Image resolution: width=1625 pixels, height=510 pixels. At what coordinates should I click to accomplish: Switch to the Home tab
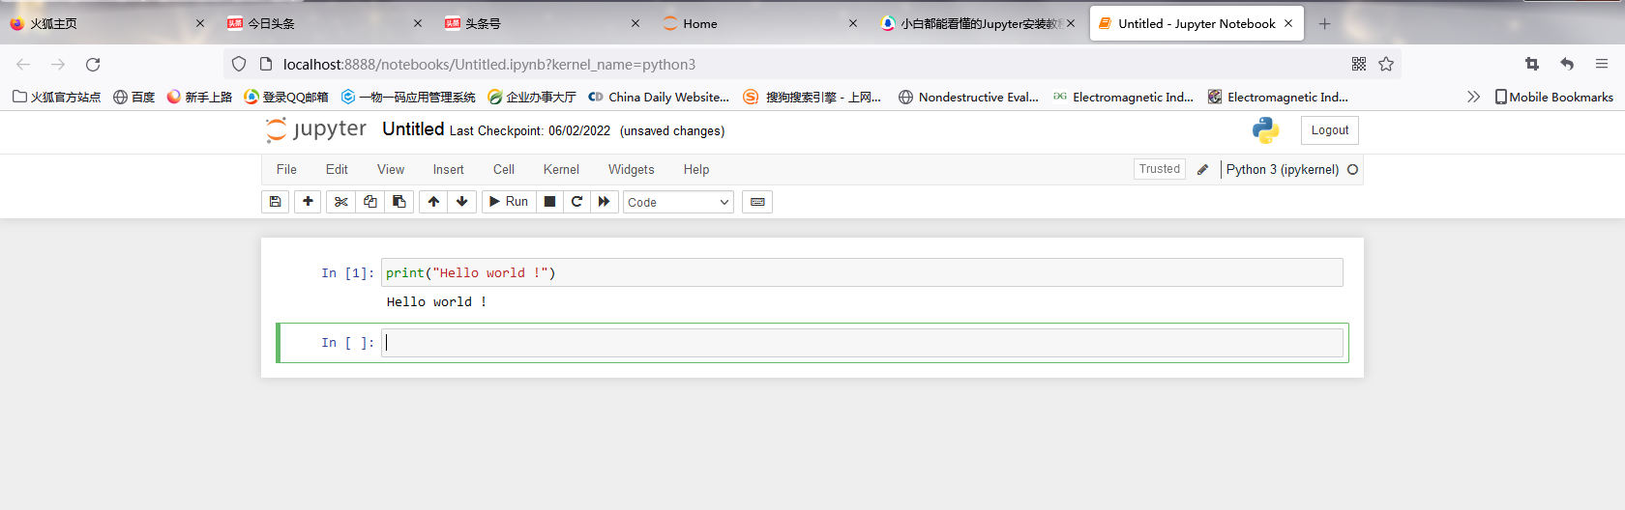[x=760, y=23]
